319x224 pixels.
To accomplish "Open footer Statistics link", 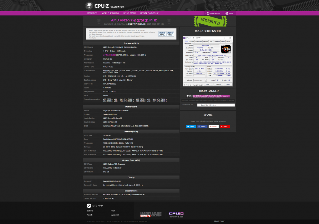I will click(x=90, y=211).
